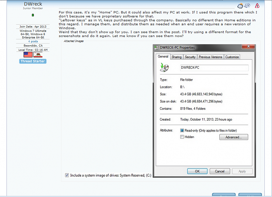Click the Cancel button
This screenshot has height=197, width=272.
coord(220,171)
